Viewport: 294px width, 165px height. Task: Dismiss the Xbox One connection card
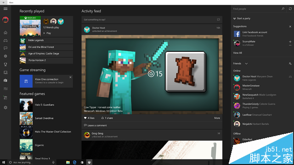coord(70,77)
